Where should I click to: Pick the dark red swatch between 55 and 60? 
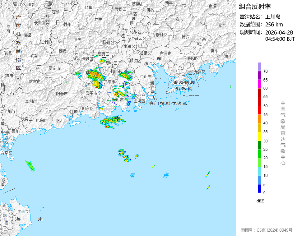(259, 93)
